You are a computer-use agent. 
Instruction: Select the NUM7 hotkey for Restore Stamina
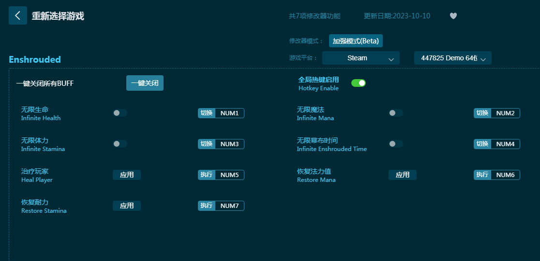click(229, 206)
